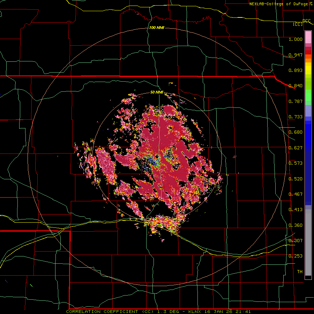Image resolution: width=314 pixels, height=314 pixels.
Task: Click the 0.253 scale value
Action: 296,256
